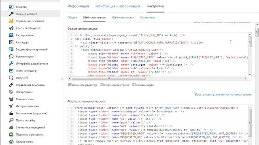Click left arrow of authorization editor's horizontal scrollbar
This screenshot has width=259, height=145.
point(70,79)
